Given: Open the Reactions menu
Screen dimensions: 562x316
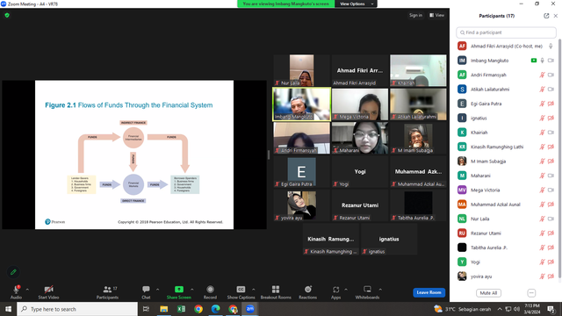Looking at the screenshot, I should click(308, 292).
